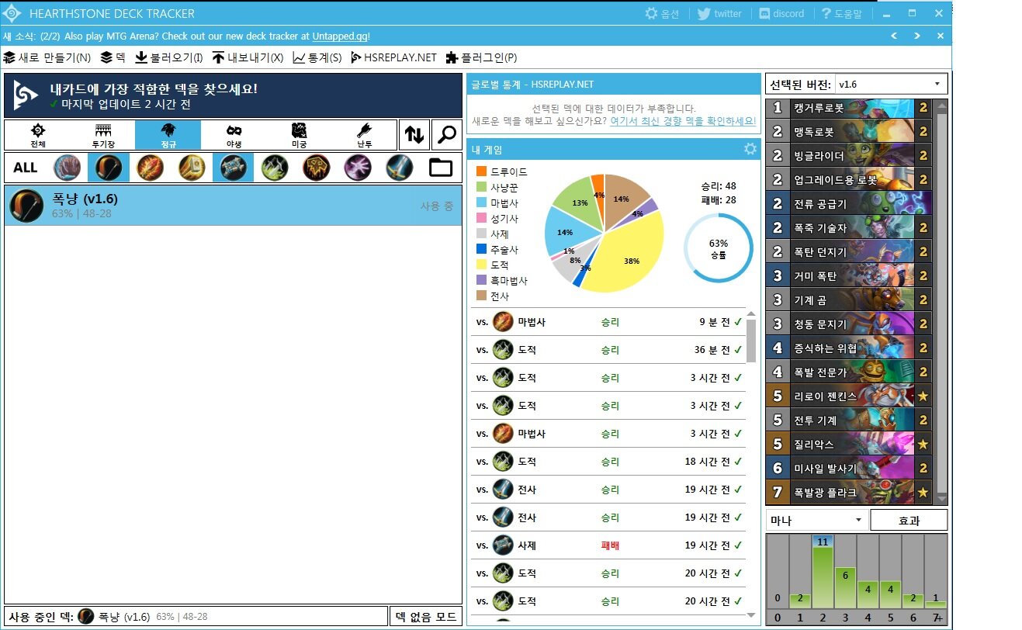Open 도움말 help in title bar
Image resolution: width=1022 pixels, height=630 pixels.
(x=841, y=13)
